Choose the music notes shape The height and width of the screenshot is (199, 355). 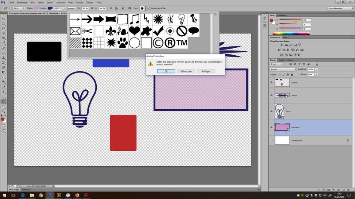134,19
